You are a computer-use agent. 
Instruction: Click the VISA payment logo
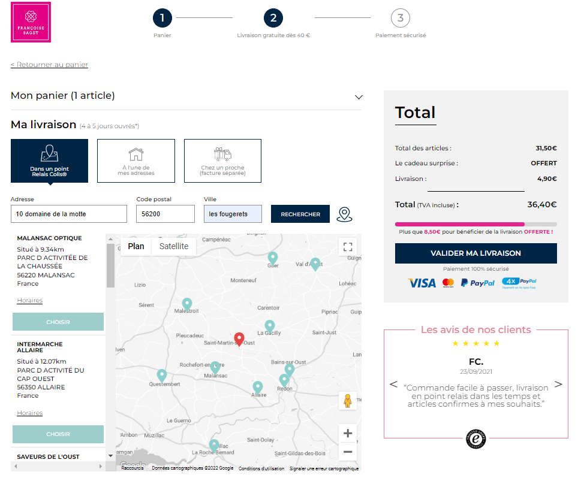tap(422, 283)
